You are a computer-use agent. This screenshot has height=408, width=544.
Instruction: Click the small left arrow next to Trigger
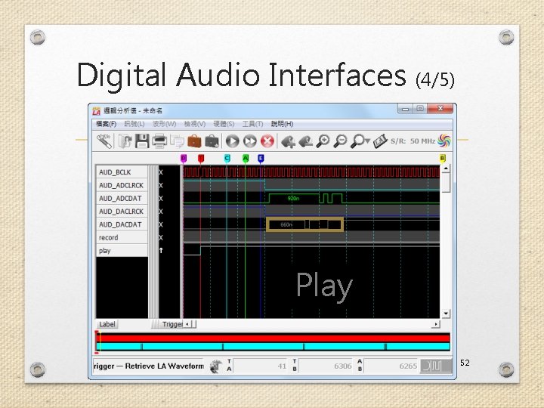click(x=187, y=324)
